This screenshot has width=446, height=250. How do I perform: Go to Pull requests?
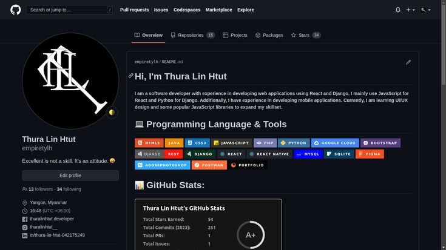[x=134, y=10]
